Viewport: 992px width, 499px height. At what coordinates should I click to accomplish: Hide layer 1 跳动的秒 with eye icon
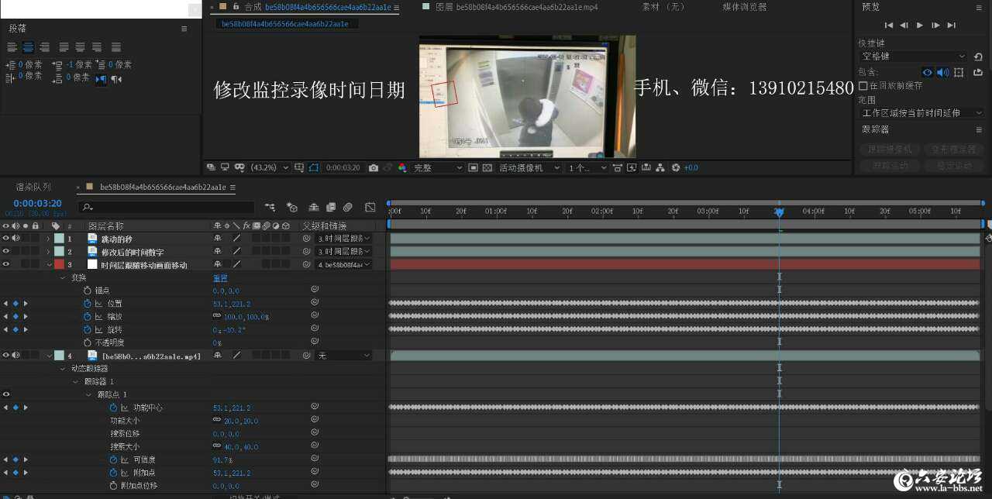click(x=6, y=239)
